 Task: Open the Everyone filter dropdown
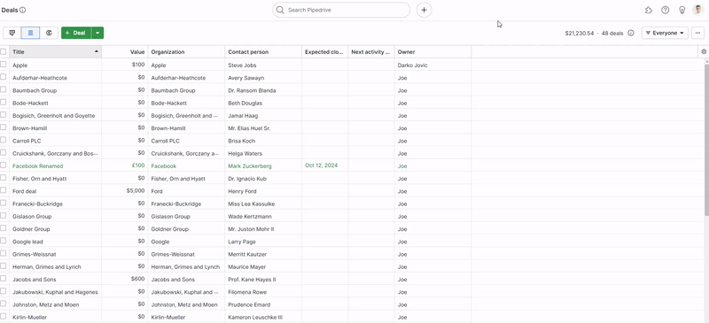click(x=665, y=33)
